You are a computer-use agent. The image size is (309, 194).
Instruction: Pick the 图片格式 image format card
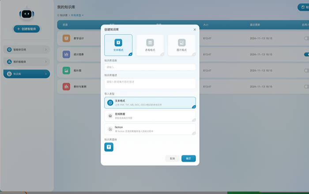click(181, 45)
